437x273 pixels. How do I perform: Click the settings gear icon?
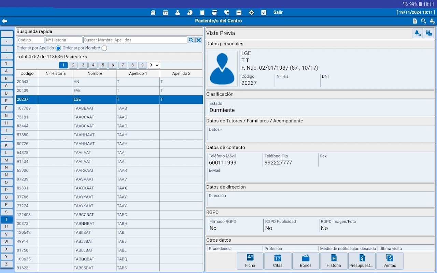click(251, 12)
